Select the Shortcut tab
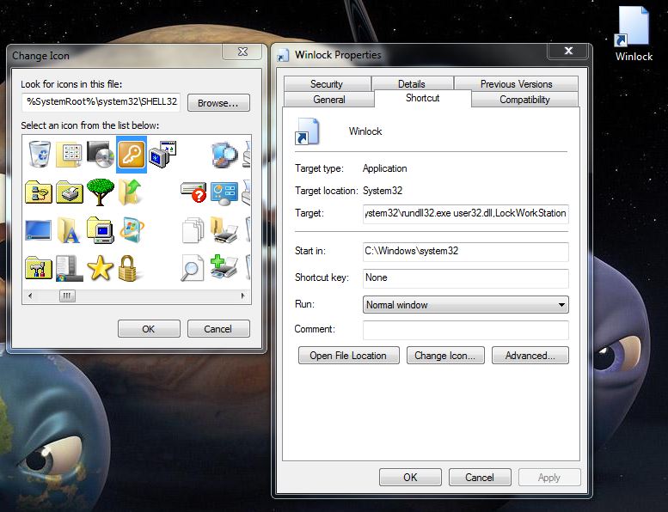The width and height of the screenshot is (668, 512). 423,98
